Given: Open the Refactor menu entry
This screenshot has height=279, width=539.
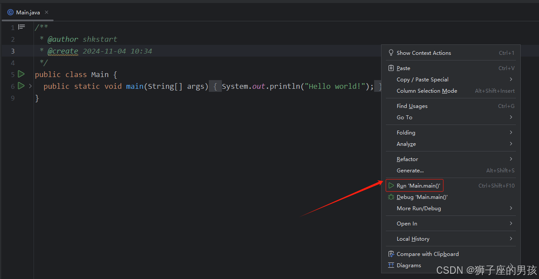Looking at the screenshot, I should 451,159.
